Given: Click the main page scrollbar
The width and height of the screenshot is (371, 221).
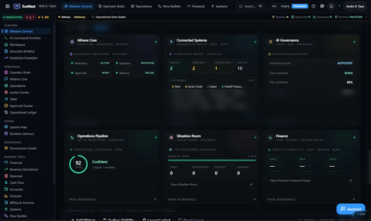Looking at the screenshot, I should [370, 166].
